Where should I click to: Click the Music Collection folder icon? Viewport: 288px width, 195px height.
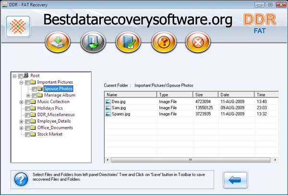coord(33,102)
